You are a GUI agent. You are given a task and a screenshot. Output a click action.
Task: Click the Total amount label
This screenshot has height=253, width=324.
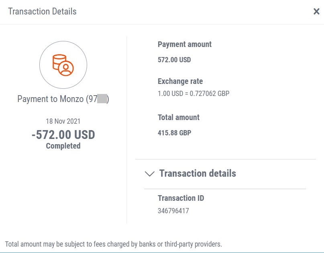179,117
